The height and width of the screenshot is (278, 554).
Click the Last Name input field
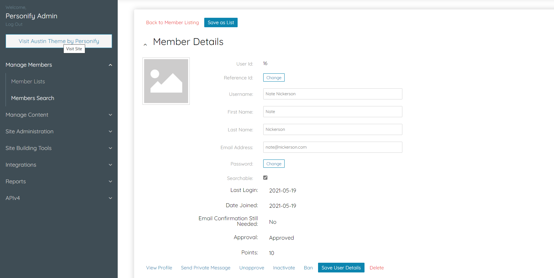[333, 129]
